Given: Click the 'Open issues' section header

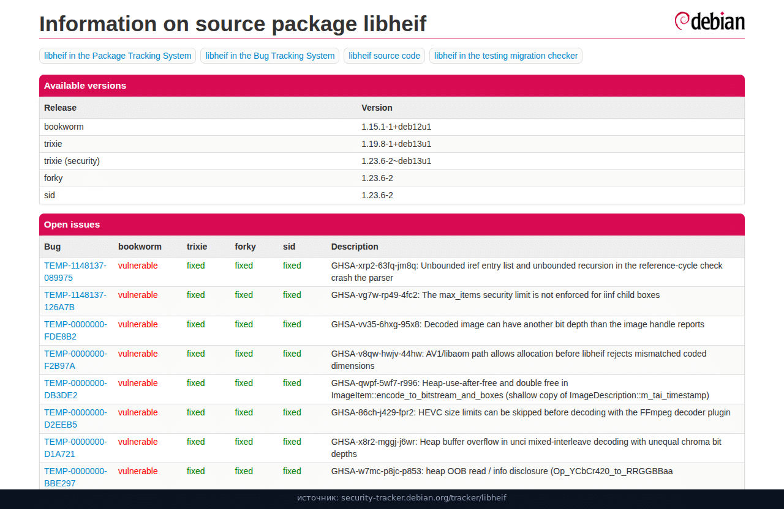Looking at the screenshot, I should pyautogui.click(x=392, y=225).
